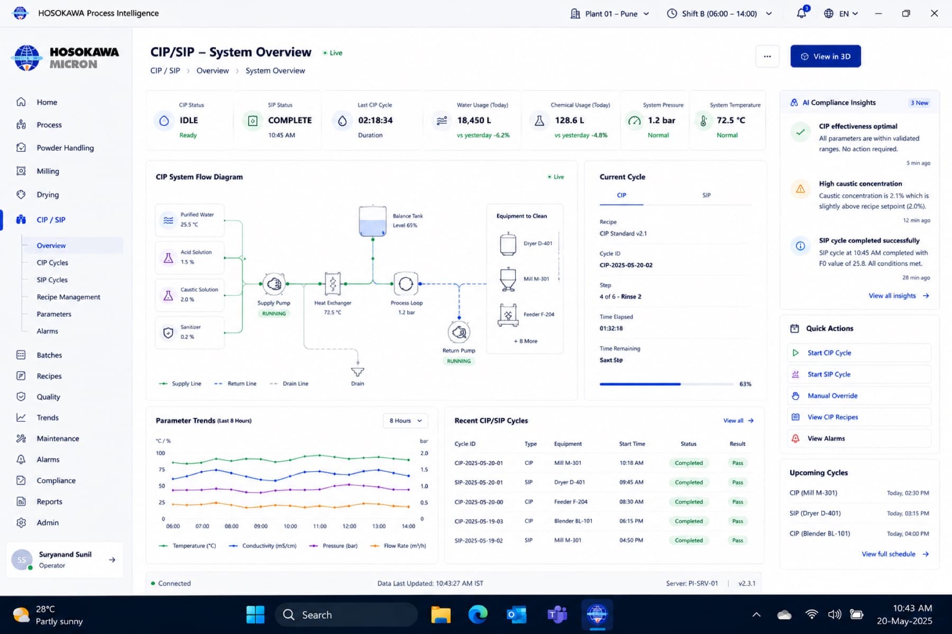This screenshot has width=952, height=634.
Task: Select the Feeder F-204 equipment icon
Action: pyautogui.click(x=508, y=315)
